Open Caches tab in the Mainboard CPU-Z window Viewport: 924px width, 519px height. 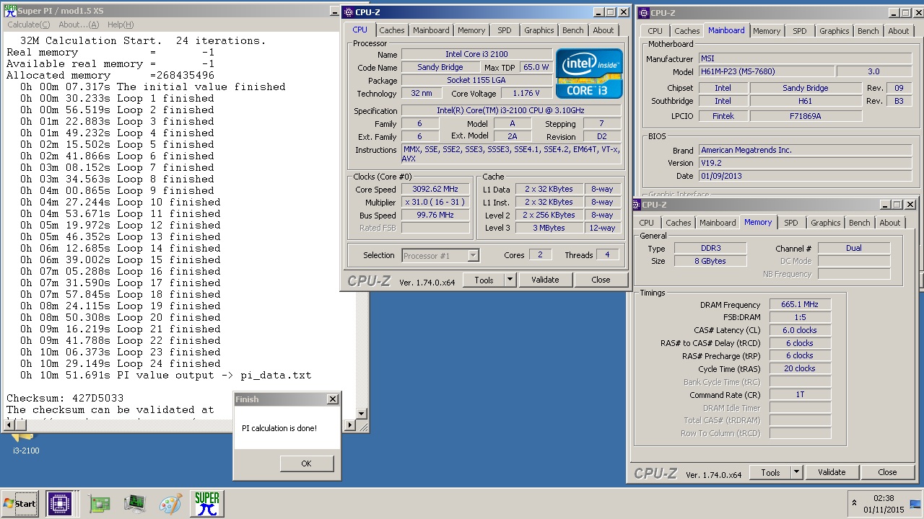point(687,31)
